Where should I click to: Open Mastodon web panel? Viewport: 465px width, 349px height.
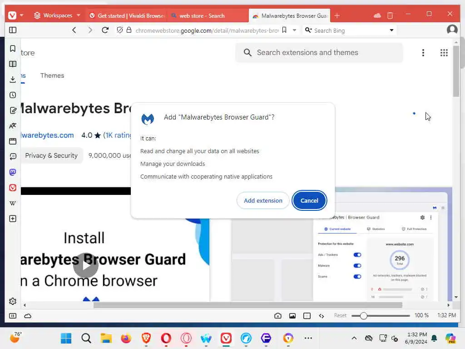[13, 172]
